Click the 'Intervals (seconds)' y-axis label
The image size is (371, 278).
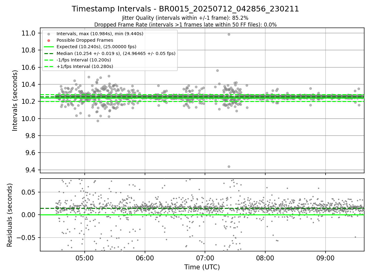coord(15,100)
